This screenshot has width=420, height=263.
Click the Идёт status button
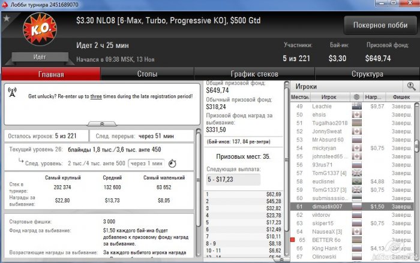point(40,57)
